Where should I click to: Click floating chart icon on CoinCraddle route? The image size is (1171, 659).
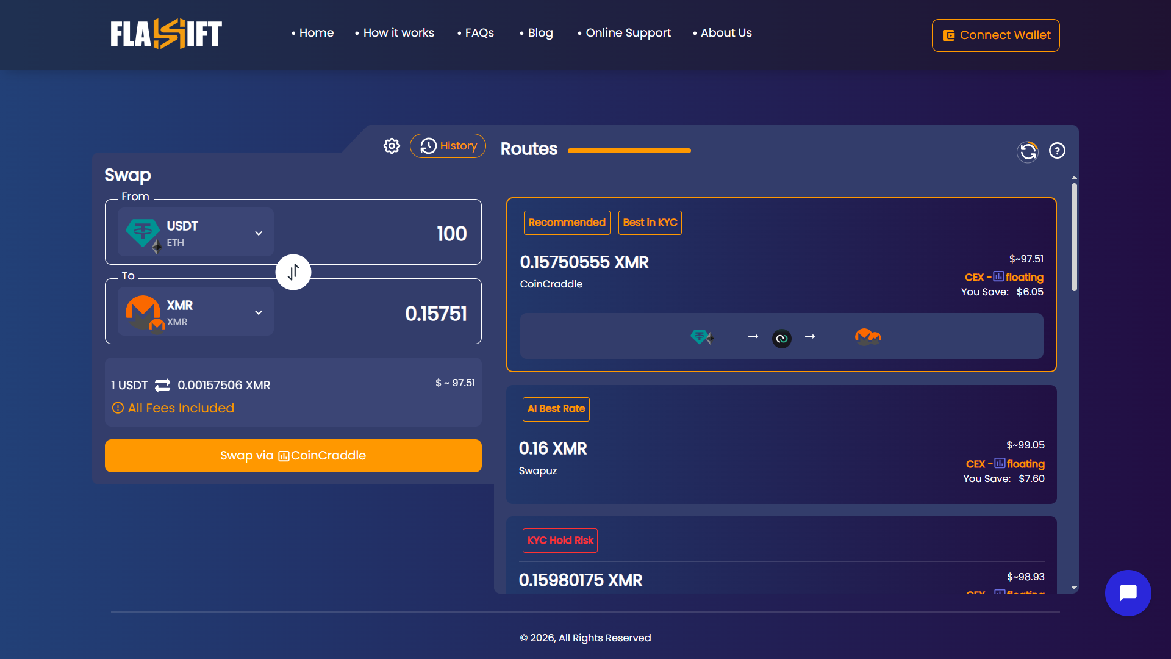point(998,276)
